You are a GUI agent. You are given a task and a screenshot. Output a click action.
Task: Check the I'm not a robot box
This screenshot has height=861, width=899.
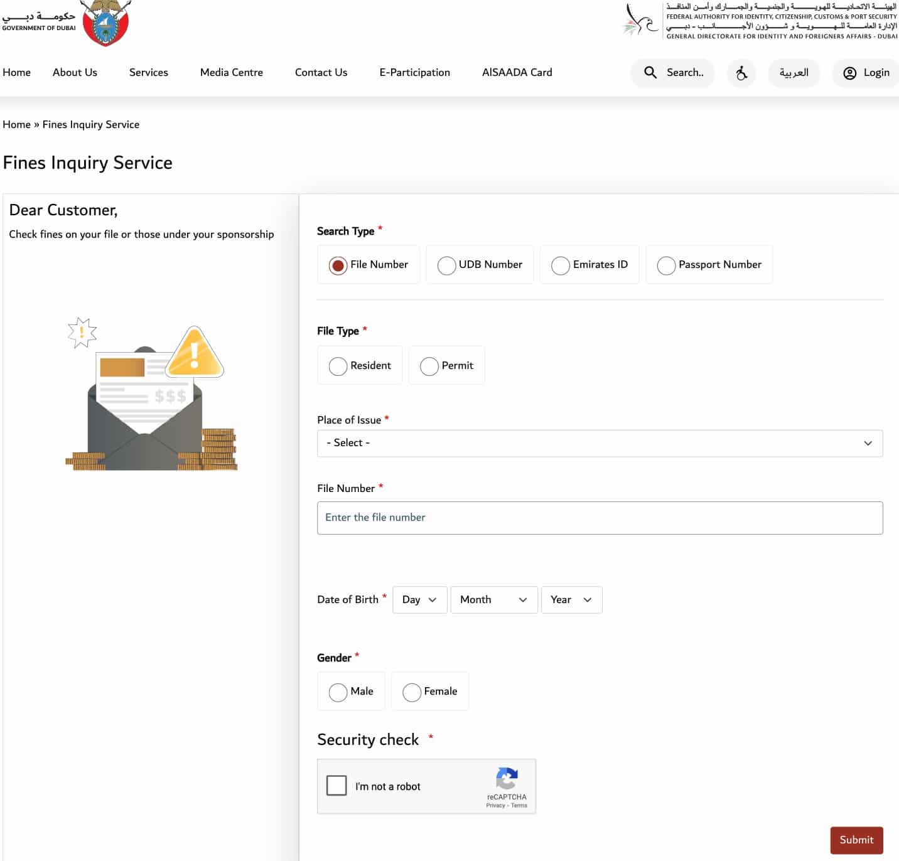coord(336,785)
